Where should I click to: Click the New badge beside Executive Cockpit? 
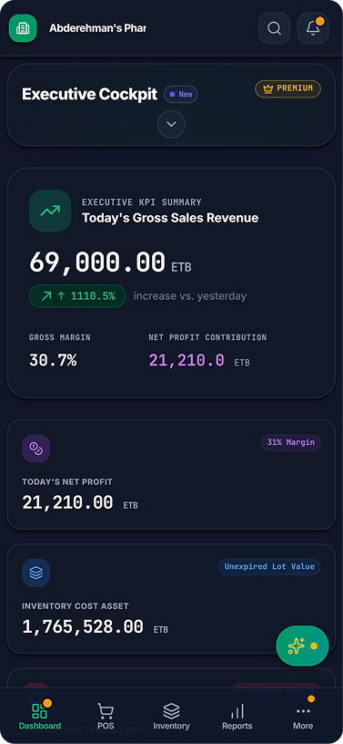click(x=181, y=95)
